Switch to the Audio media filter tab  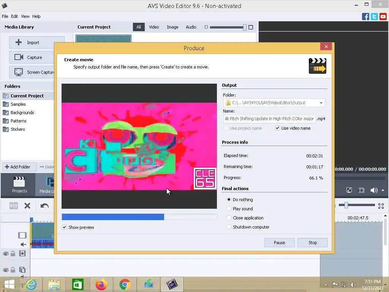pos(191,27)
